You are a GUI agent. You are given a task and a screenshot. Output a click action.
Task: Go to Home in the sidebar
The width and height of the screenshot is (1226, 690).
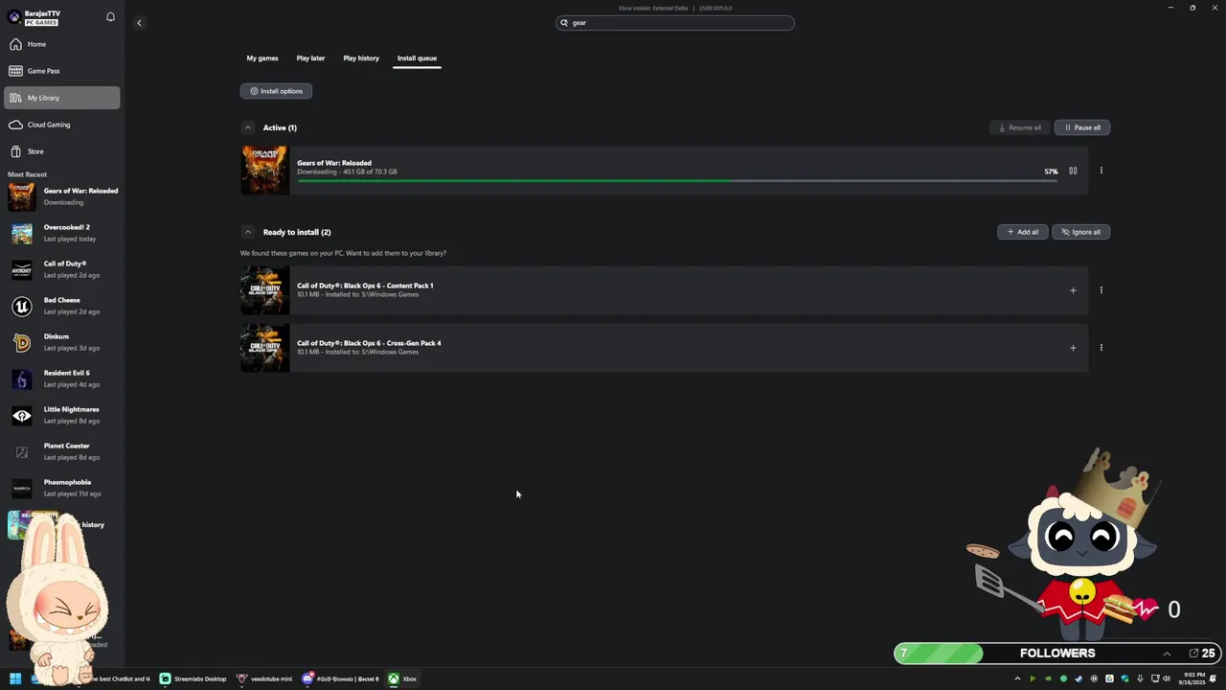(x=62, y=44)
